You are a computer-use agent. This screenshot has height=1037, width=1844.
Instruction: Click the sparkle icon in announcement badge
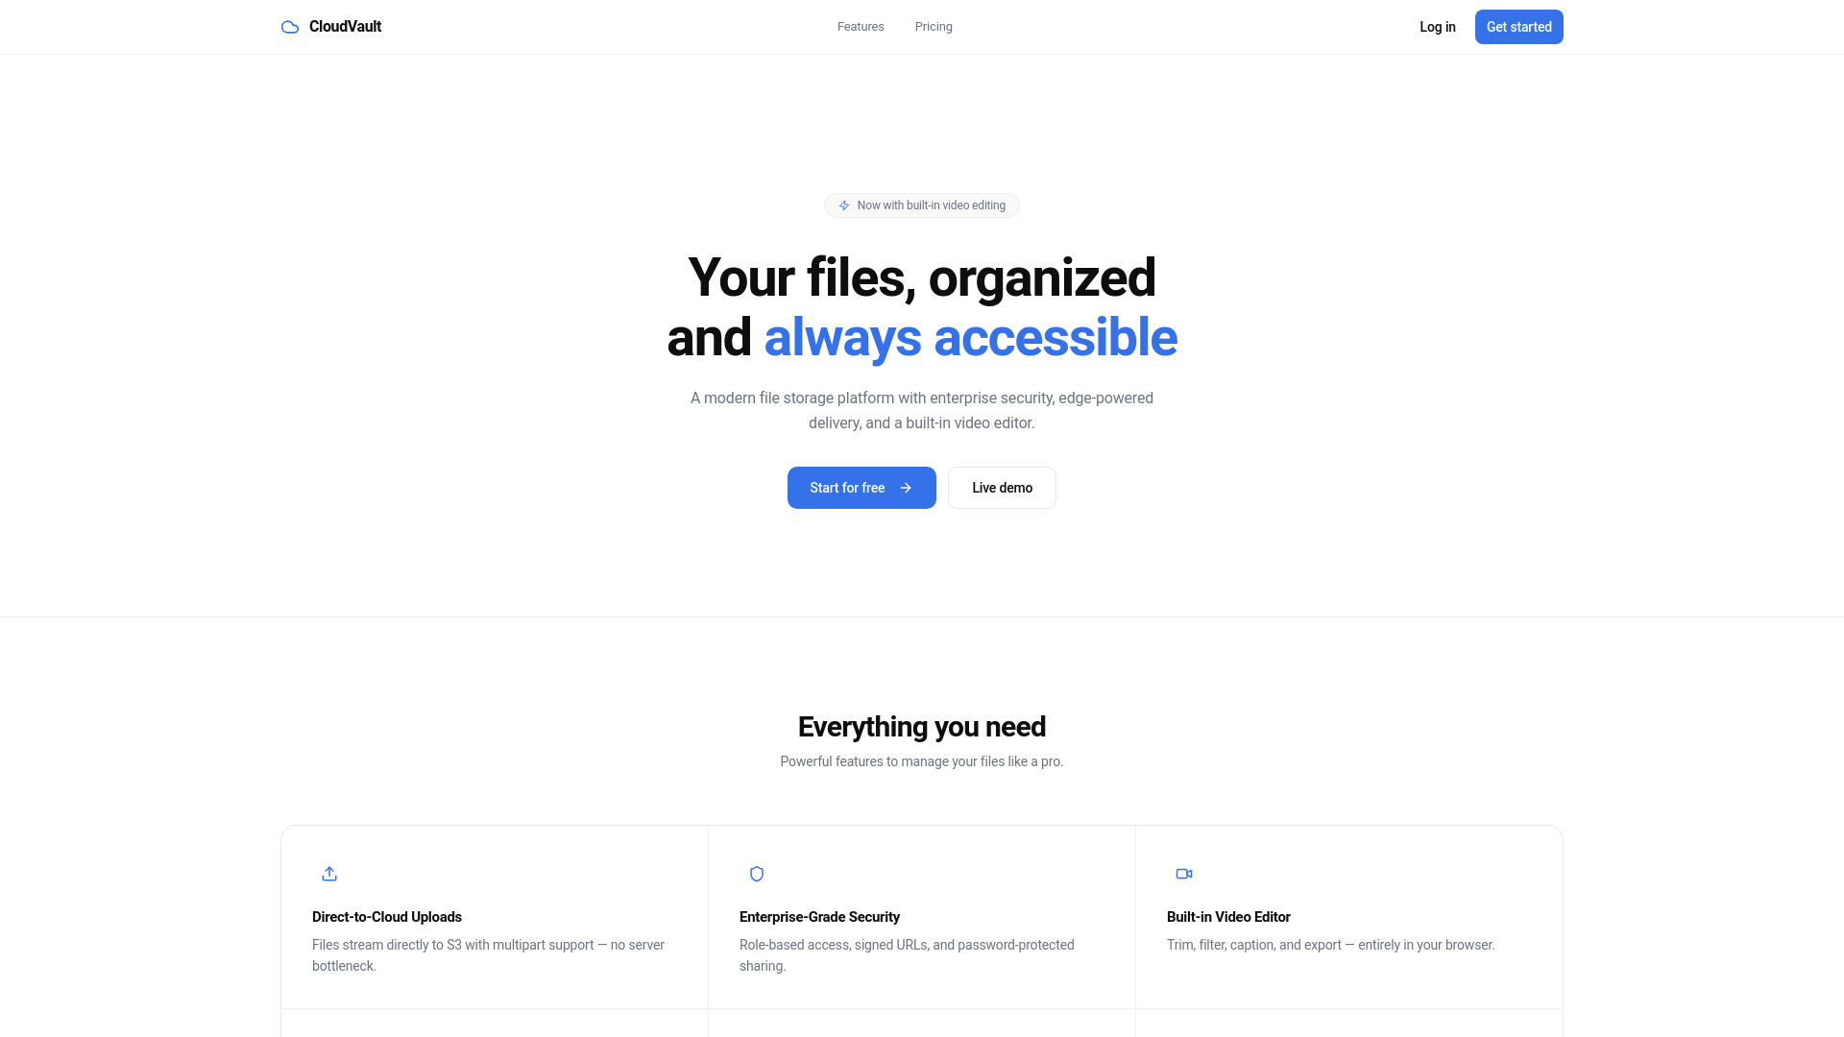coord(844,205)
